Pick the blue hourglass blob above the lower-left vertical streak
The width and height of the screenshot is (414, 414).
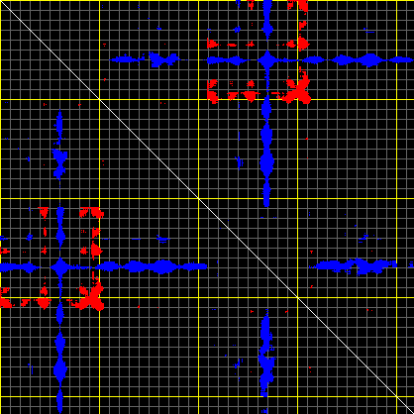[59, 163]
